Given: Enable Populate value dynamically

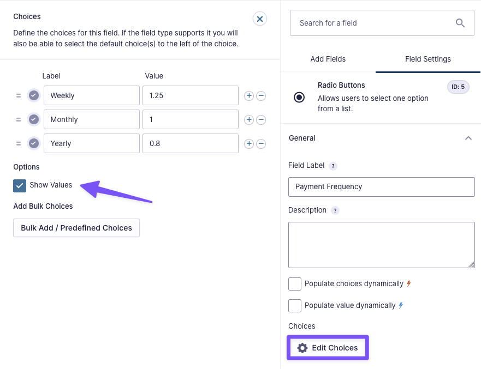Looking at the screenshot, I should click(295, 306).
